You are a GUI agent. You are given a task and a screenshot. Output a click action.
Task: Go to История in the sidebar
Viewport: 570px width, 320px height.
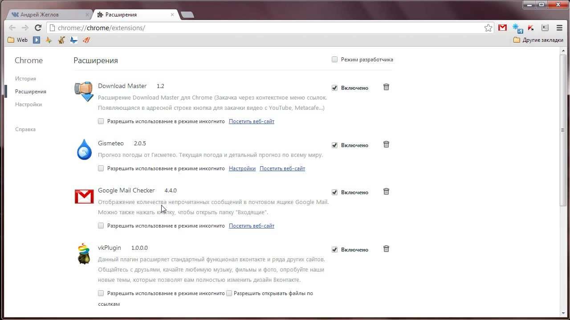pos(25,79)
